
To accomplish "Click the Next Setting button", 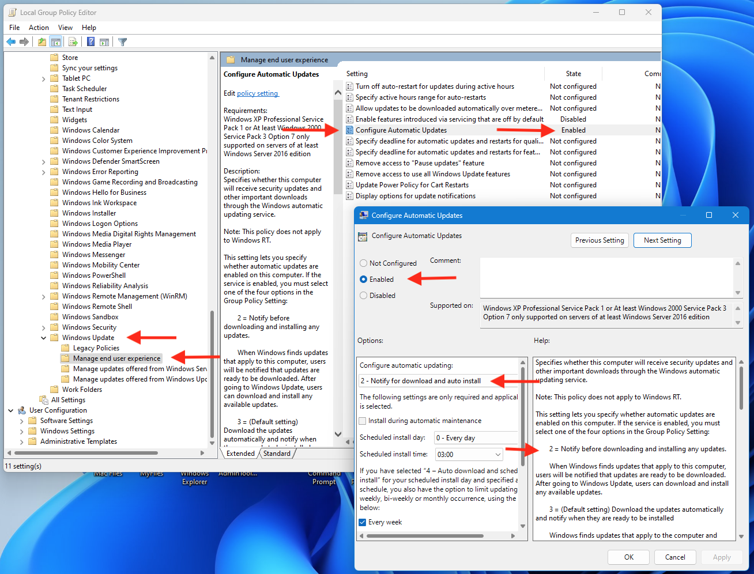I will coord(662,240).
